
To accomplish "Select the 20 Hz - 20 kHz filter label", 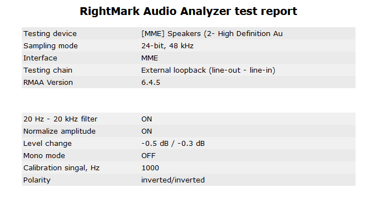I will 60,119.
